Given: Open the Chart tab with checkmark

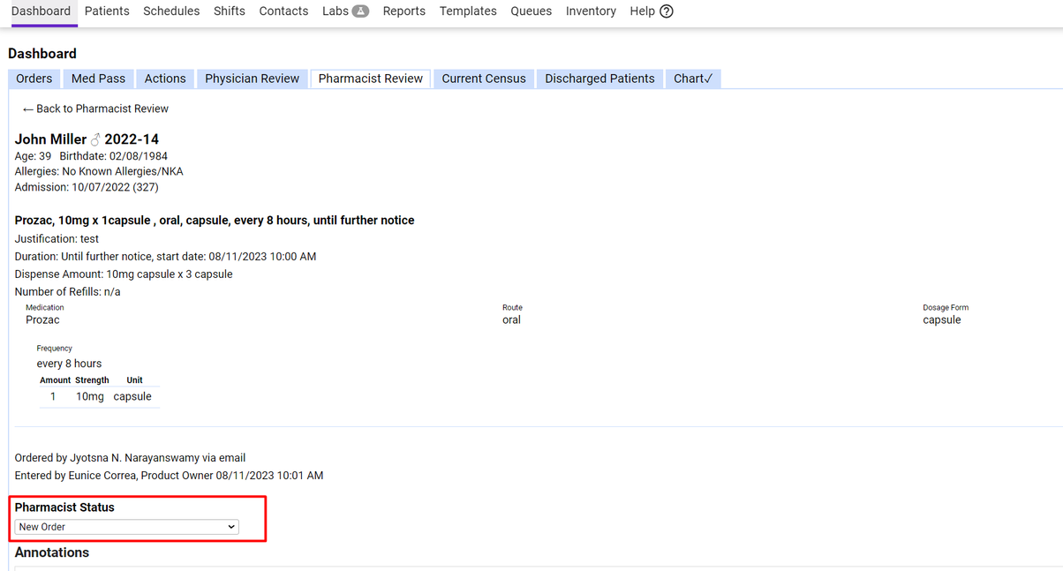Looking at the screenshot, I should coord(693,79).
